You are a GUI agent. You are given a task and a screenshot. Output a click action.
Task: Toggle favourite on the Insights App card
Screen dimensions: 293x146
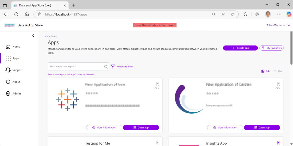[279, 143]
